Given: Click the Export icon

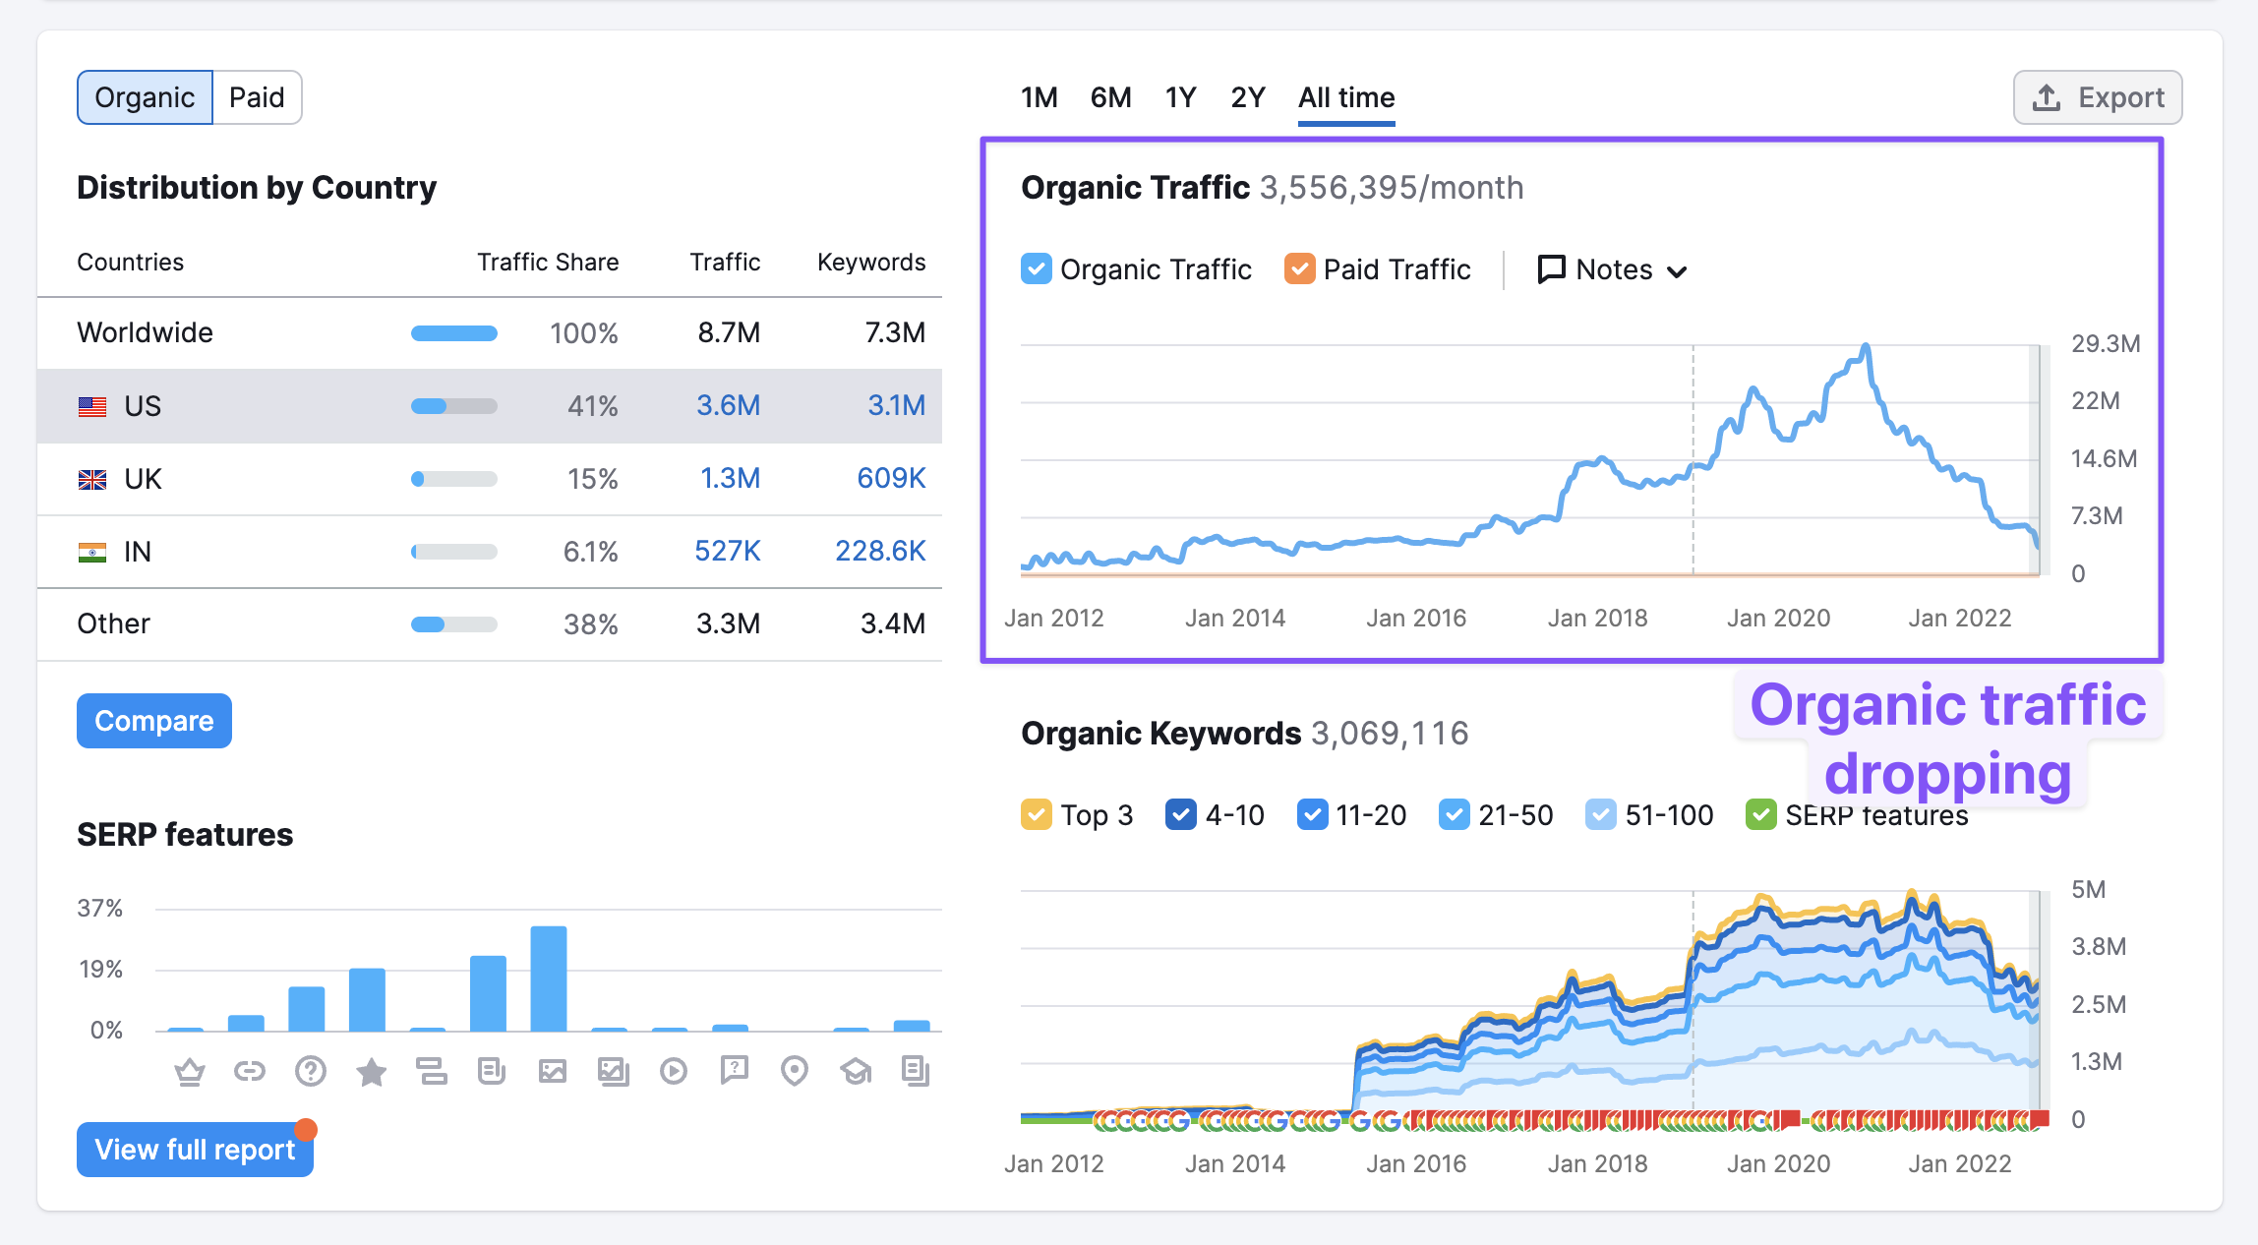Looking at the screenshot, I should 2047,96.
